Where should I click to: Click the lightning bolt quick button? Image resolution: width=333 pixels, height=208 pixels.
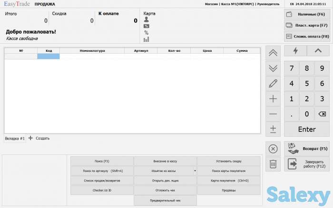(295, 51)
